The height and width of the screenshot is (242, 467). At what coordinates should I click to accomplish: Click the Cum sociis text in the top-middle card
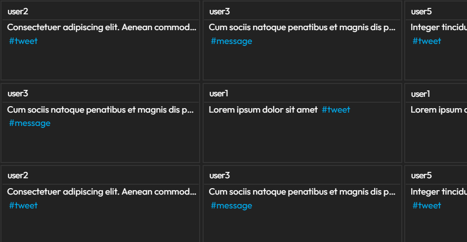(302, 27)
